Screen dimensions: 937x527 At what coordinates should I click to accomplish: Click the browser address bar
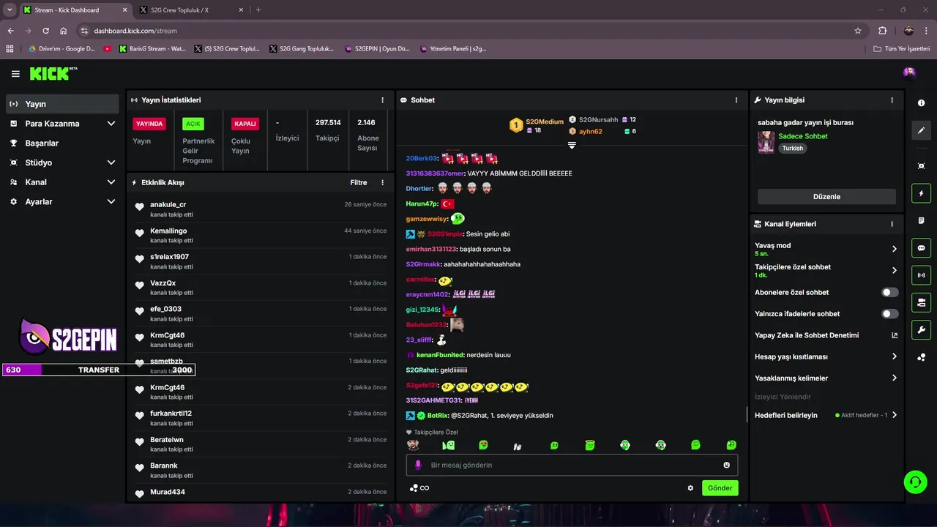(468, 31)
